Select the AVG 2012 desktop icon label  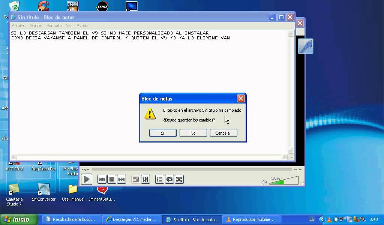tap(15, 169)
